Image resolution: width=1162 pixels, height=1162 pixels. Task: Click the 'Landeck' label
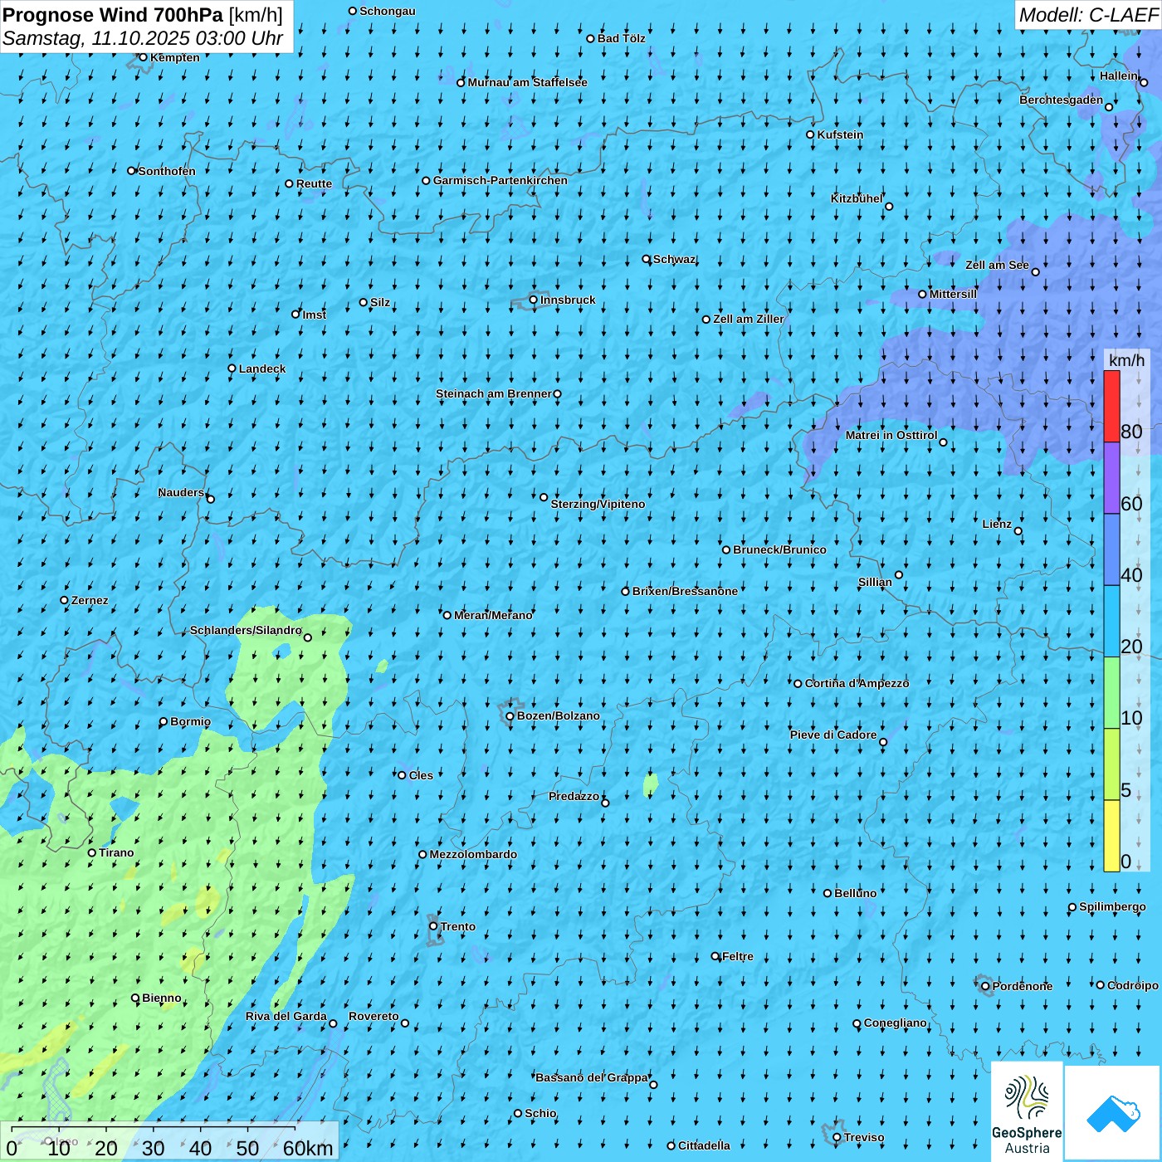262,369
